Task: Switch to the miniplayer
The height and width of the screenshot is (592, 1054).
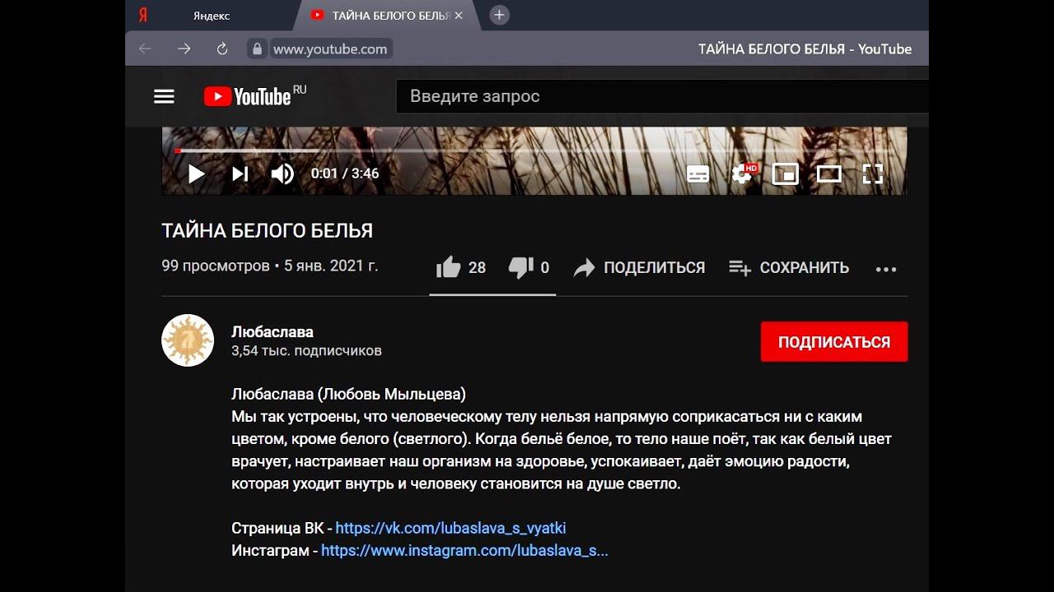Action: tap(786, 173)
